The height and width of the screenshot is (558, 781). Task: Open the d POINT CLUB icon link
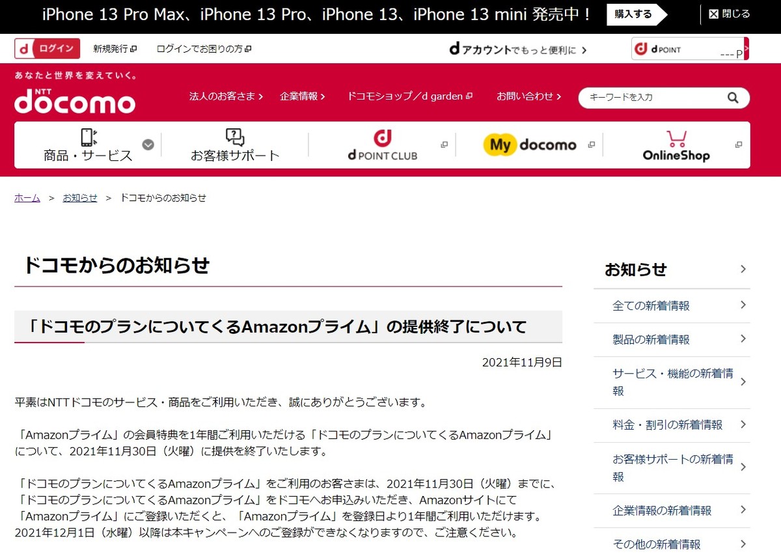pyautogui.click(x=382, y=145)
